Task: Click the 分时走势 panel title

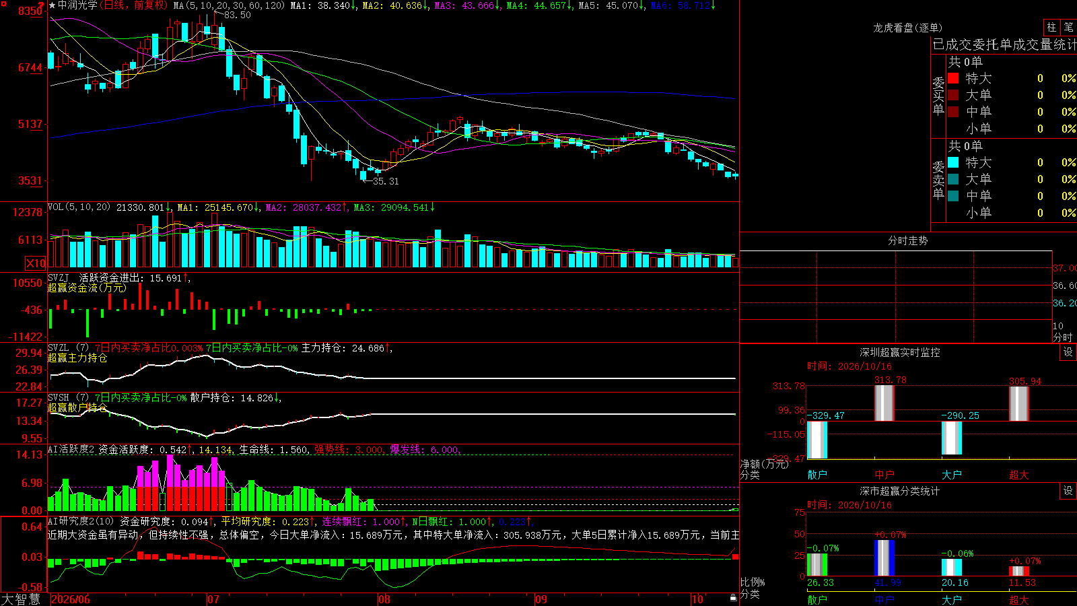Action: (907, 240)
